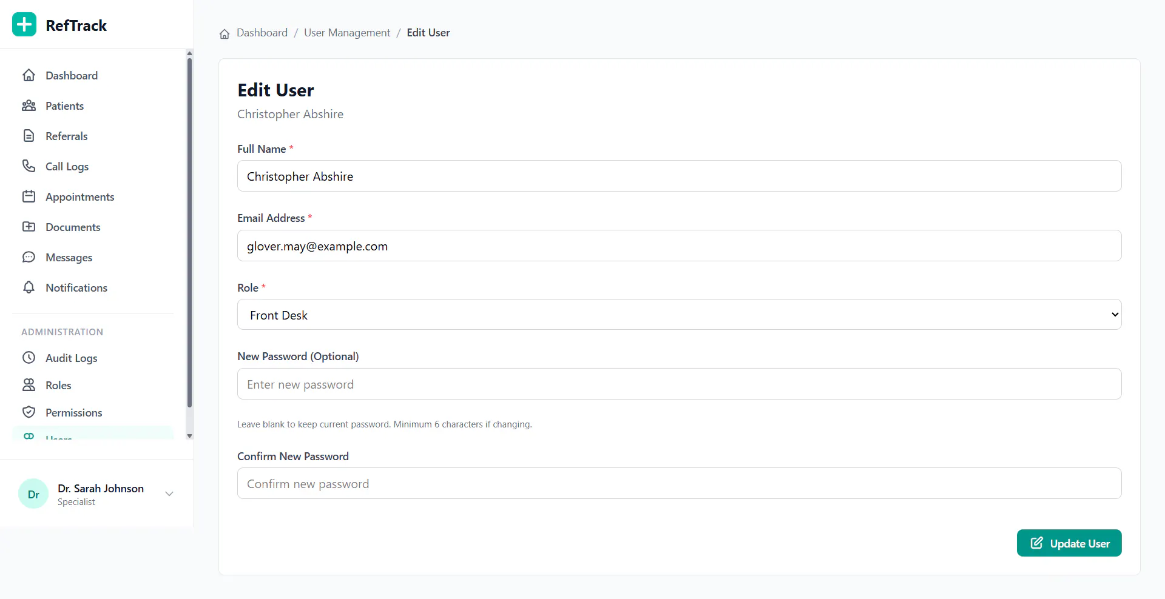Image resolution: width=1165 pixels, height=599 pixels.
Task: Open Roles under Administration
Action: 93,385
